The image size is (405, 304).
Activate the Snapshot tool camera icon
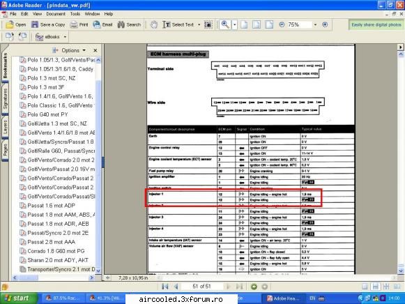click(208, 24)
